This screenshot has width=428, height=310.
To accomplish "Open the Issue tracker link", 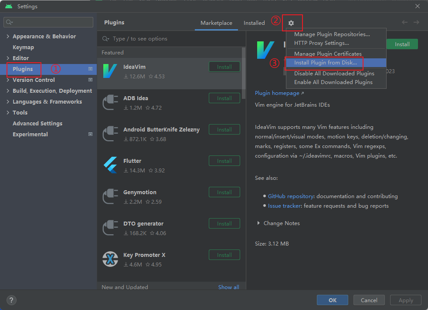I will click(284, 206).
